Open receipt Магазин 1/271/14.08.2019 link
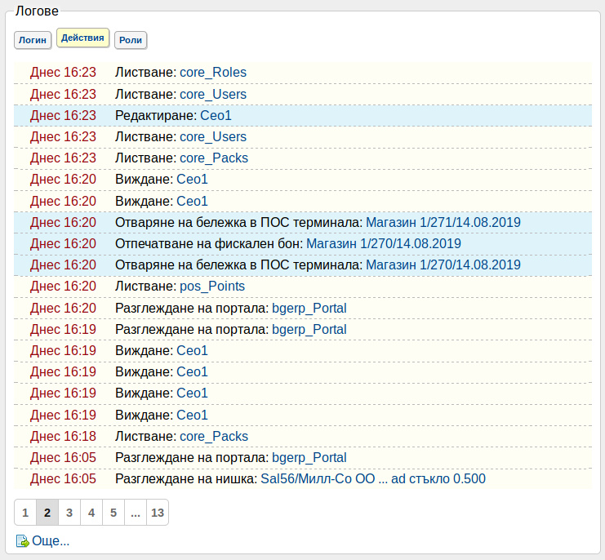 tap(443, 222)
